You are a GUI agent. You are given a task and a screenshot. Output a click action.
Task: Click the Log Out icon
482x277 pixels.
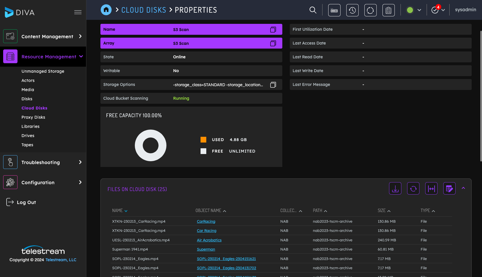pyautogui.click(x=10, y=202)
